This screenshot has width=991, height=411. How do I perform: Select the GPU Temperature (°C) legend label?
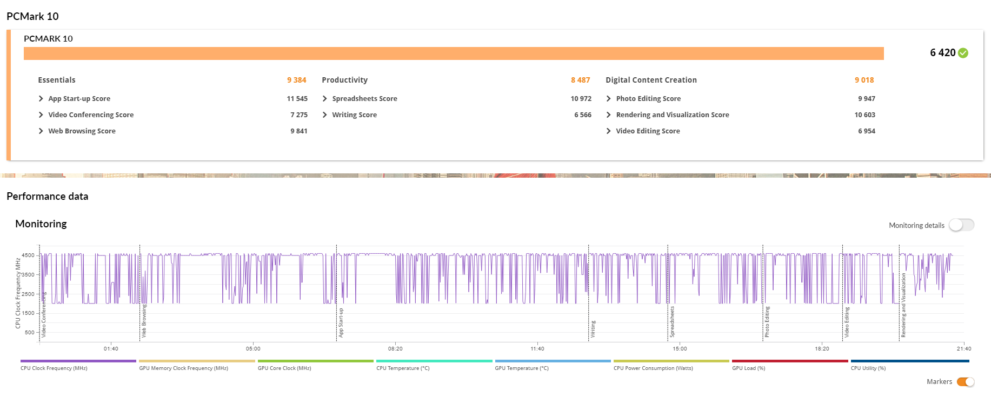(522, 368)
